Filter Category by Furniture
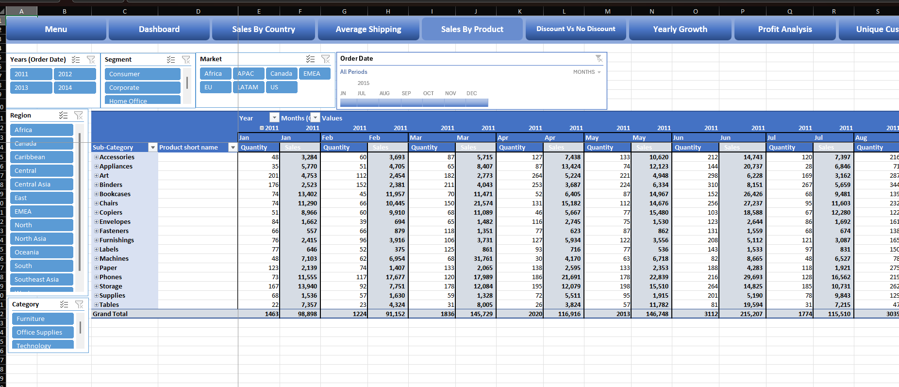The width and height of the screenshot is (899, 387). [x=43, y=319]
